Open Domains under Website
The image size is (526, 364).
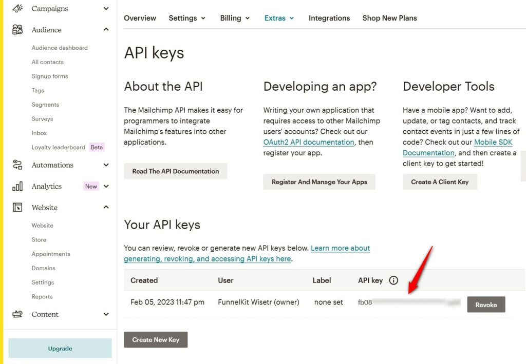coord(43,268)
